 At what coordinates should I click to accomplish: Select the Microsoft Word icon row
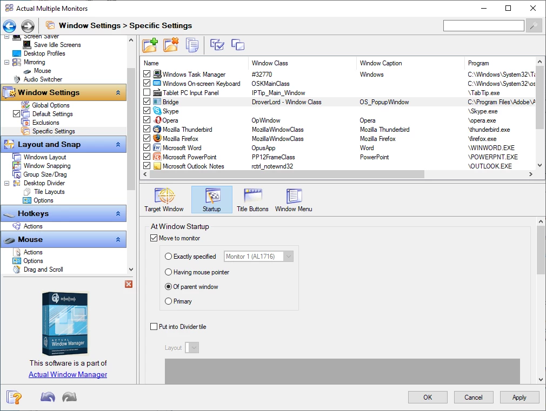click(157, 147)
